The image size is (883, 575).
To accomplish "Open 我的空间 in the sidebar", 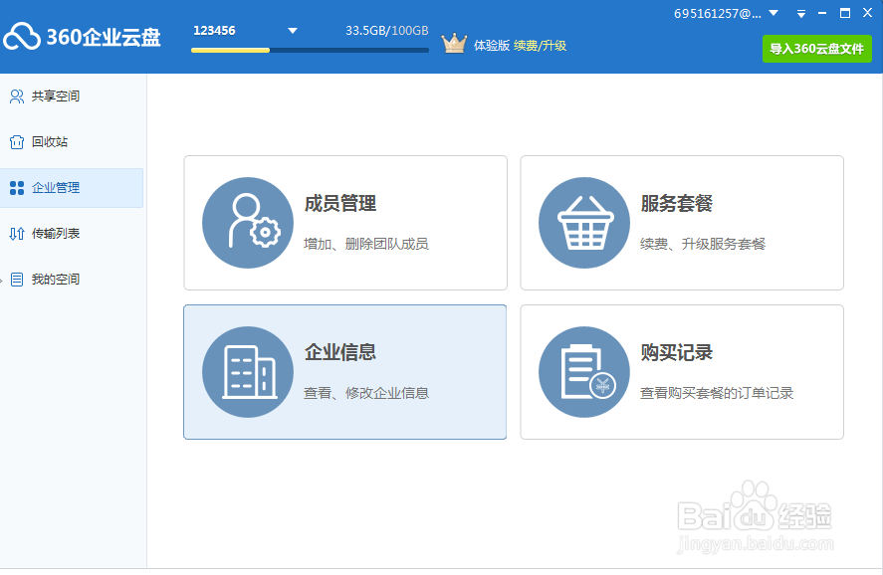I will pyautogui.click(x=72, y=280).
